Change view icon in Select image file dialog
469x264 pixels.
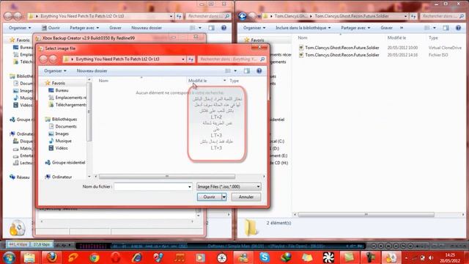point(228,71)
